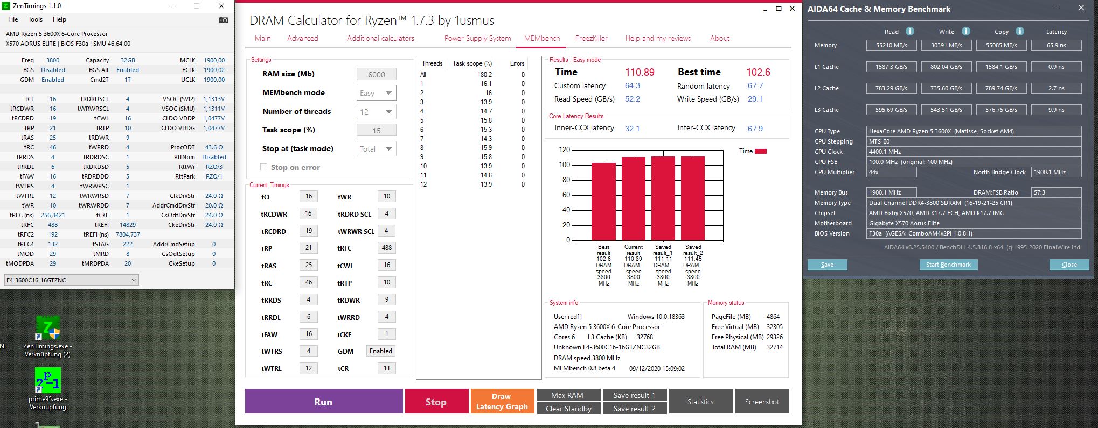Toggle the Stop on error checkbox
The height and width of the screenshot is (428, 1098).
[263, 167]
